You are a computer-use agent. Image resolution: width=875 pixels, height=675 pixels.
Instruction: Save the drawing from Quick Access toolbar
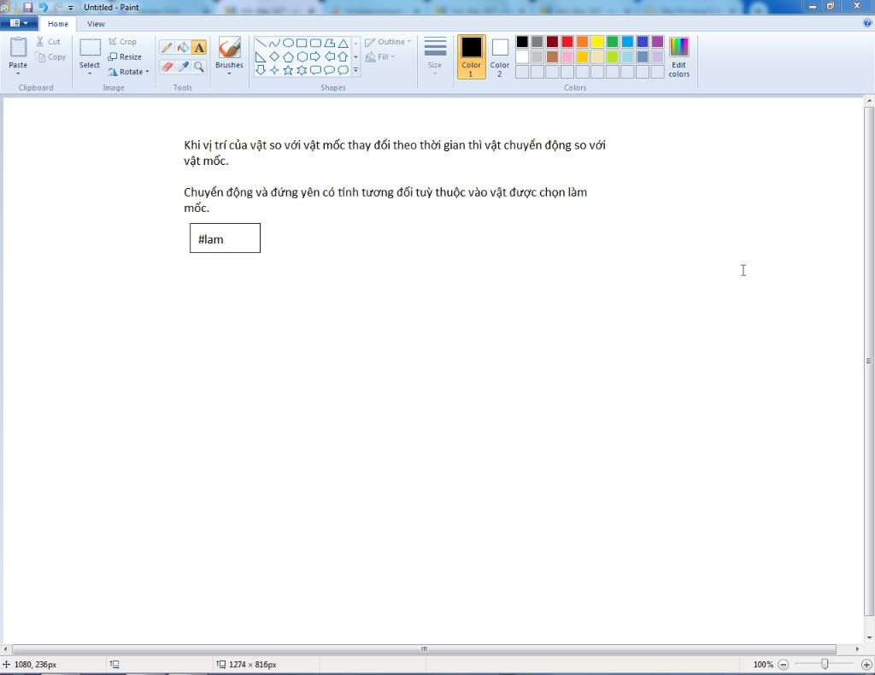click(27, 7)
